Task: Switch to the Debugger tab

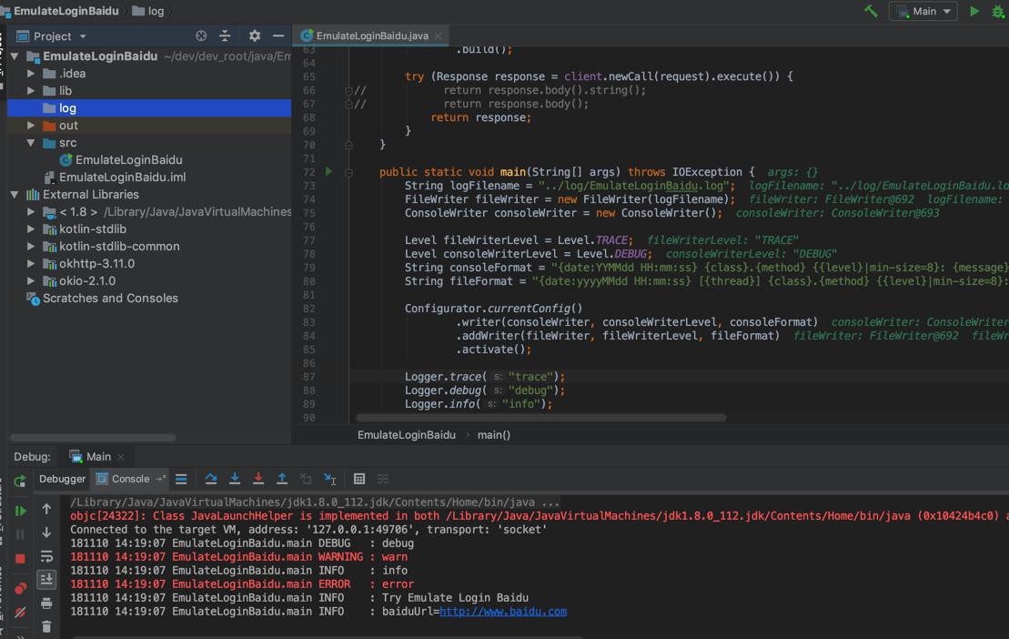Action: click(62, 479)
